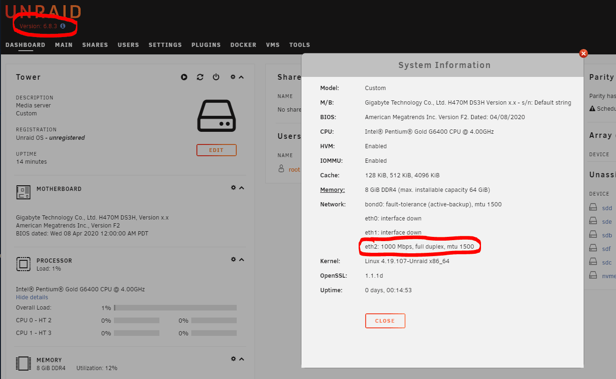Click the CLOSE button in dialog
Viewport: 616px width, 379px height.
coord(385,321)
